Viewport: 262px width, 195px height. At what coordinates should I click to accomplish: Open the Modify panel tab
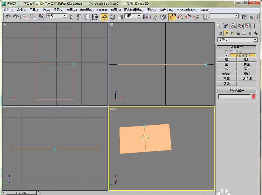[226, 26]
